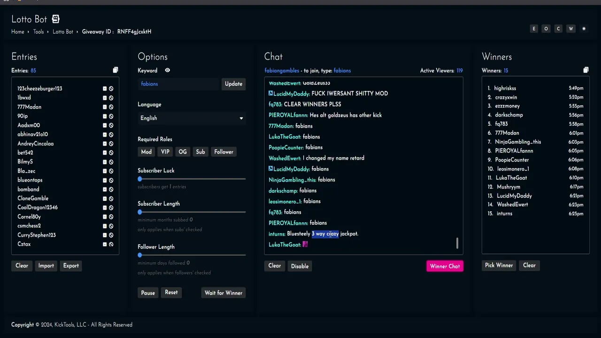Click the emote in LukaTheGoat's last message
The image size is (601, 338).
[305, 244]
